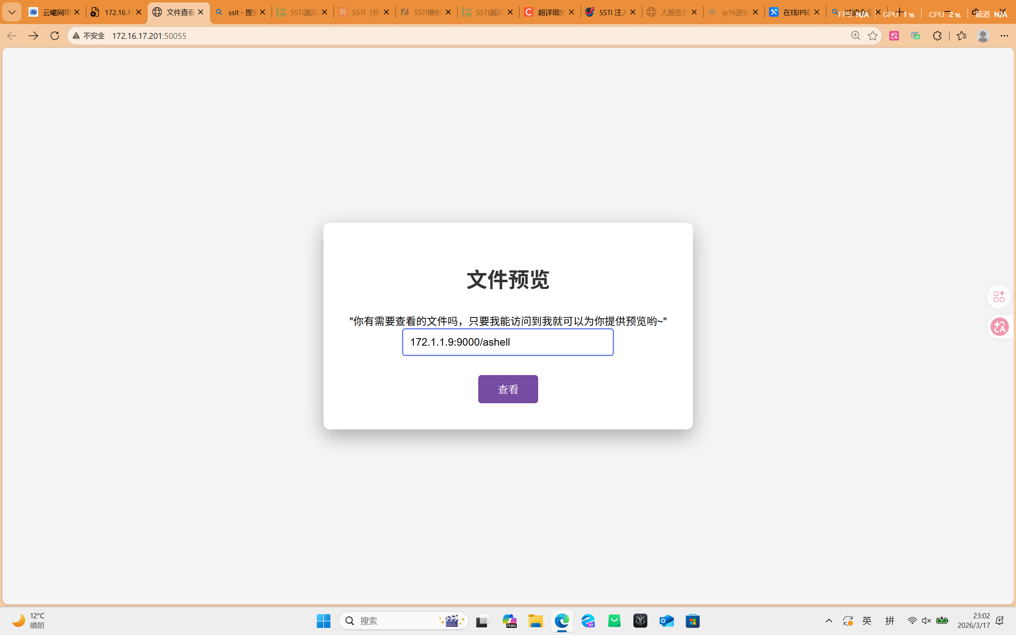Open the Extensions puzzle icon

click(x=937, y=36)
